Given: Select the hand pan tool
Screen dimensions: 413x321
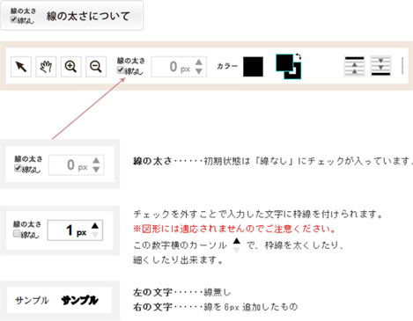Looking at the screenshot, I should click(x=46, y=67).
